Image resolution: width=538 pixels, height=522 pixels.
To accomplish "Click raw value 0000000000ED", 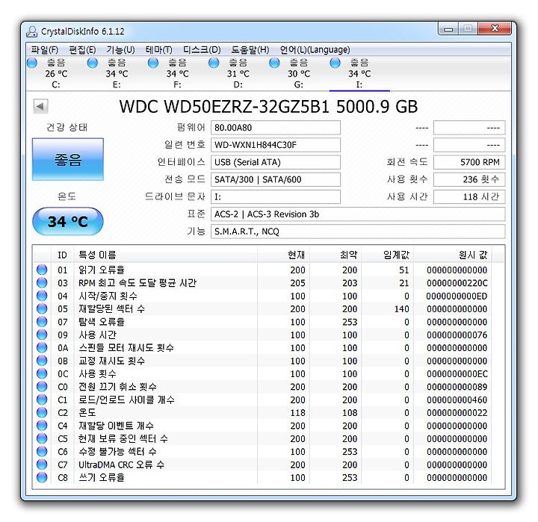I will [x=457, y=296].
